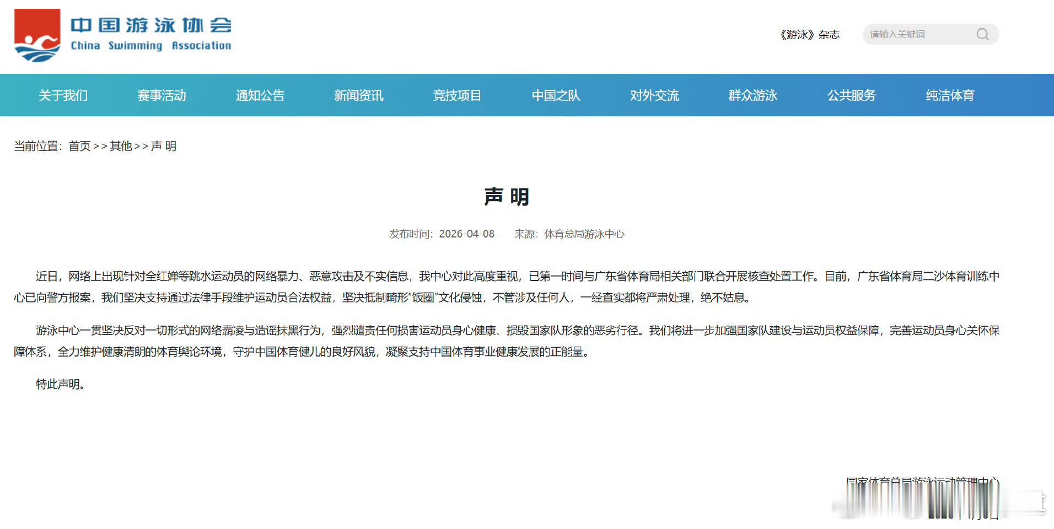Open the 群众游泳 section

[x=752, y=95]
